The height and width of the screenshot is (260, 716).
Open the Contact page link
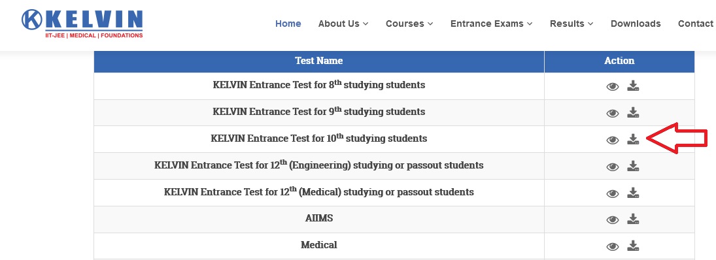pyautogui.click(x=696, y=24)
